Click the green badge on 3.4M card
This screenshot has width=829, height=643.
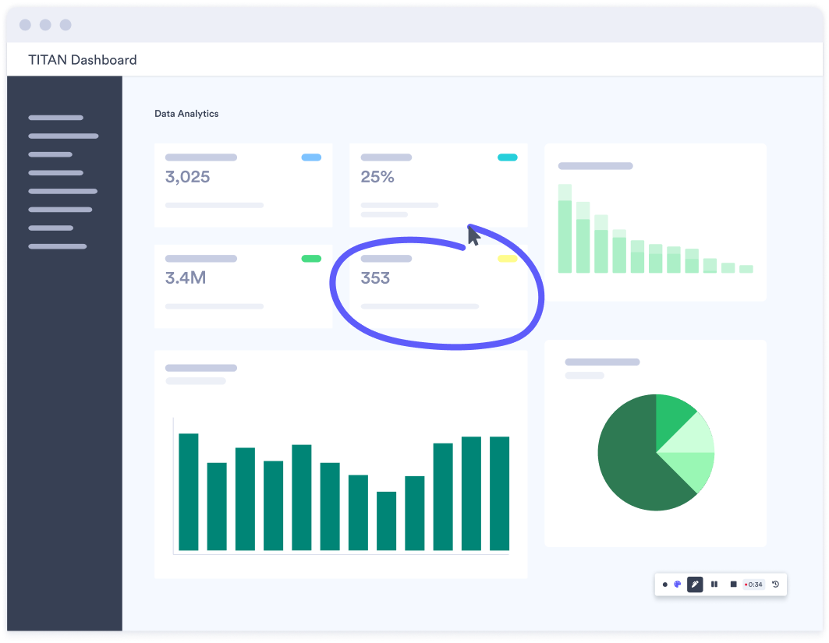click(311, 258)
